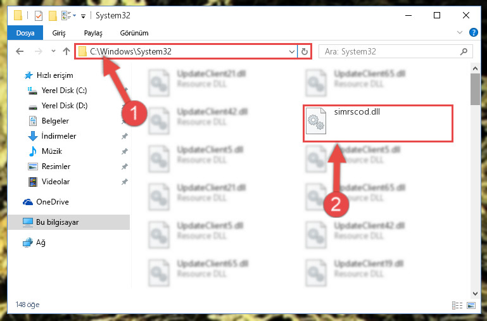Click the search magnifier icon
Image resolution: width=487 pixels, height=321 pixels.
click(464, 51)
